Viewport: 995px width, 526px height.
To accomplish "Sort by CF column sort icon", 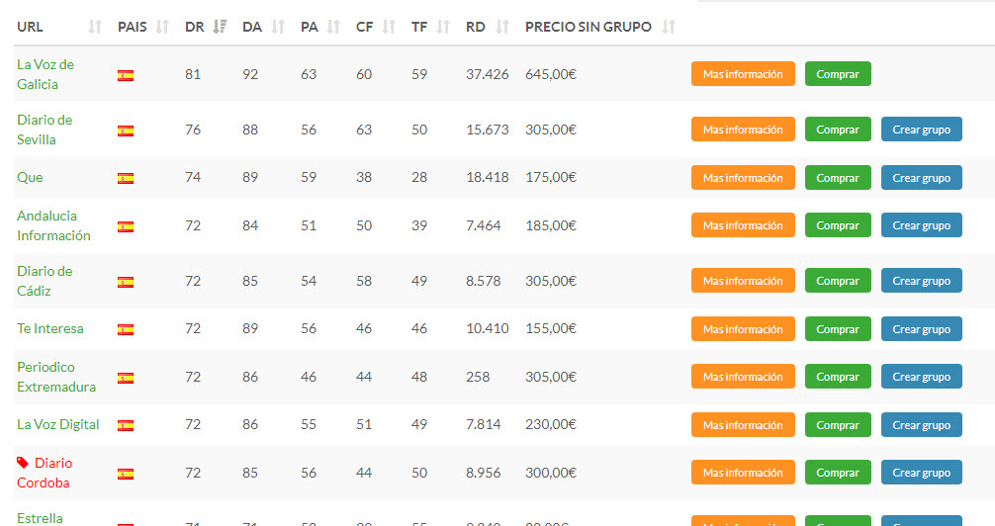I will click(389, 27).
